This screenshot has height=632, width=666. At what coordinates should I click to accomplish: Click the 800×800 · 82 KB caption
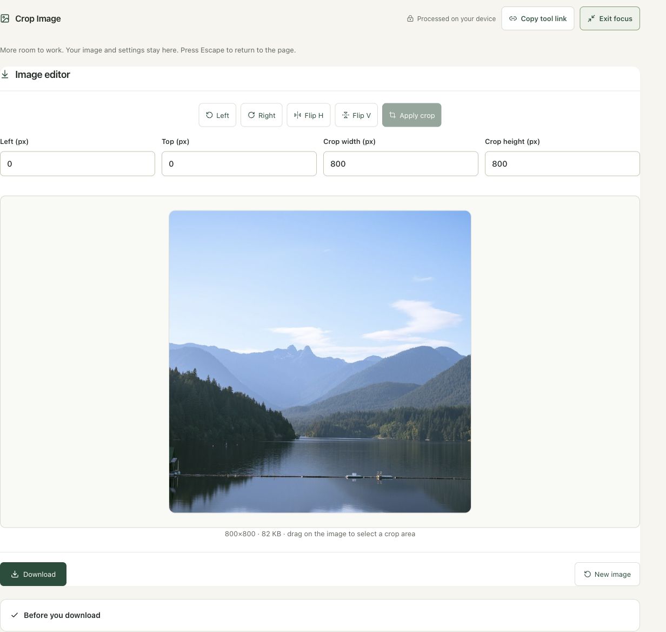click(x=320, y=534)
